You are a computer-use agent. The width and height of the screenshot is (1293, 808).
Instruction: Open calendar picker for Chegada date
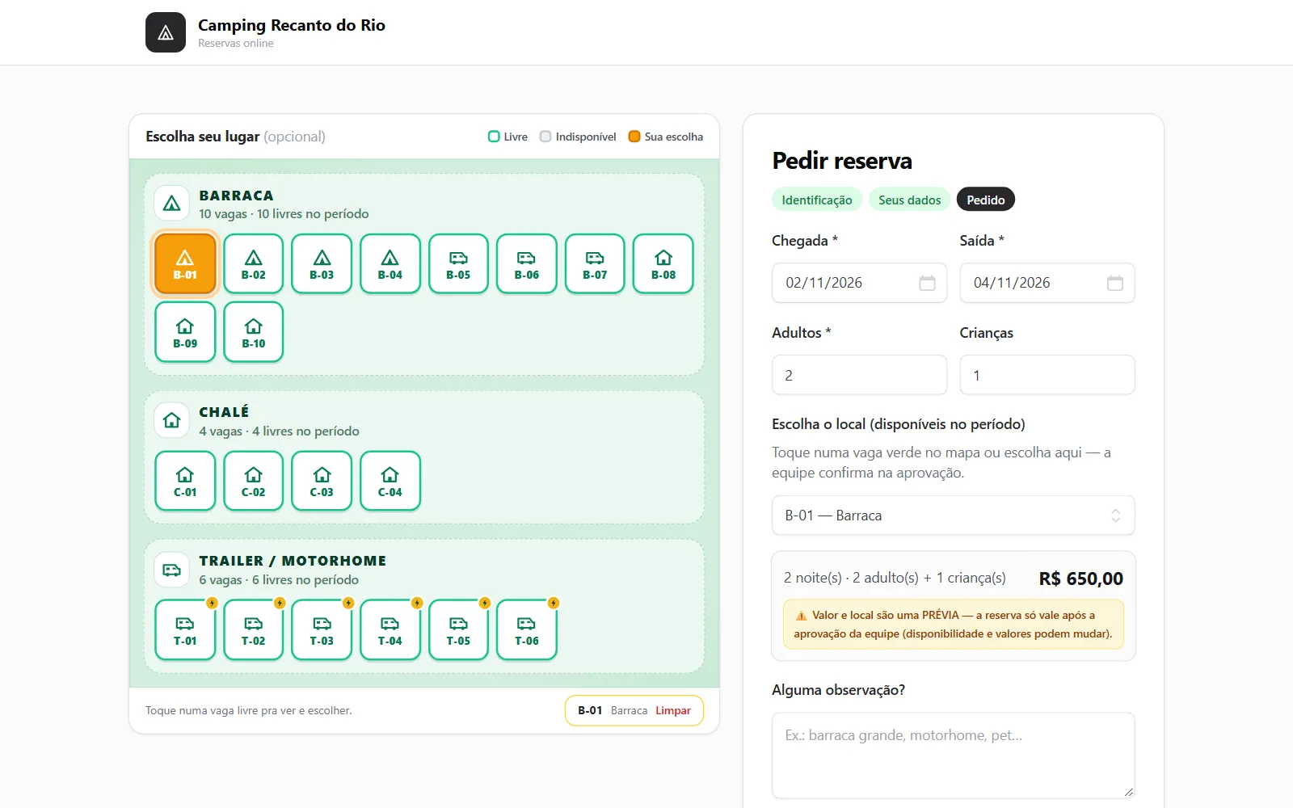click(927, 283)
